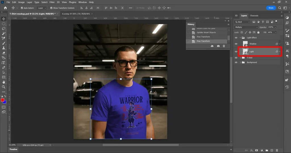Viewport: 291px width, 153px height.
Task: Open the Multiply blend mode dropdown
Action: (x=246, y=27)
